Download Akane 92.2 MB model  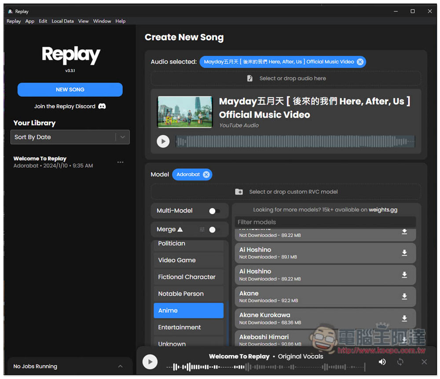coord(404,296)
